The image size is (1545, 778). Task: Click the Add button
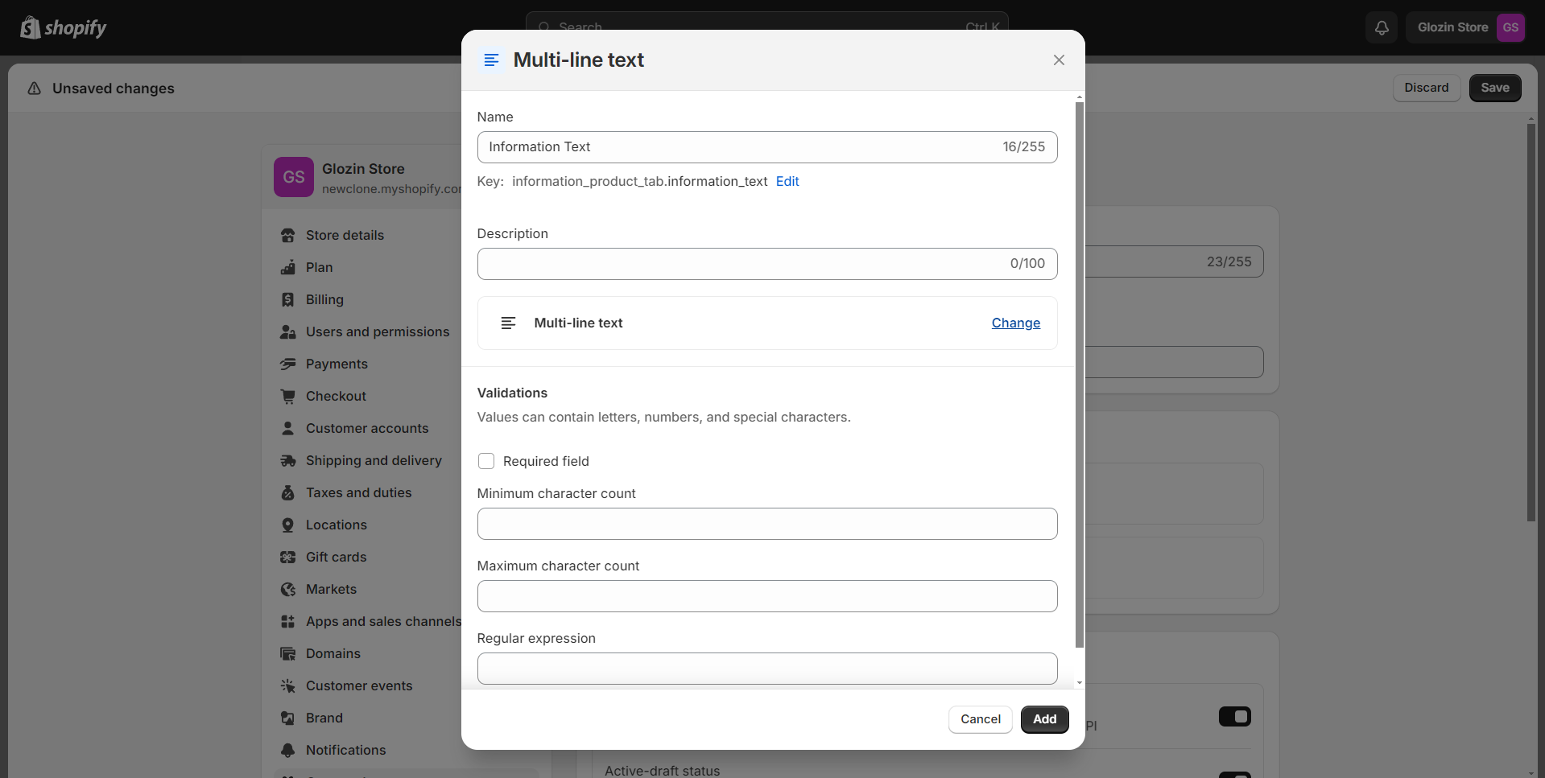click(x=1044, y=719)
